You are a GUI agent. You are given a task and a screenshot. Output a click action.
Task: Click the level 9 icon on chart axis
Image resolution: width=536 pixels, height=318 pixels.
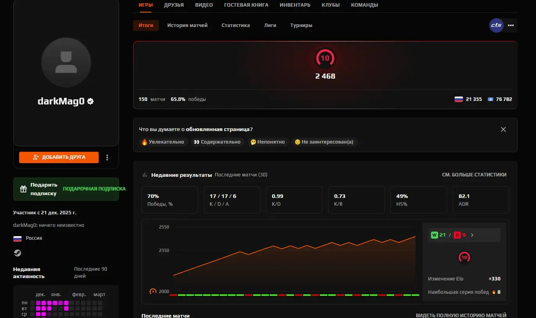(x=153, y=291)
